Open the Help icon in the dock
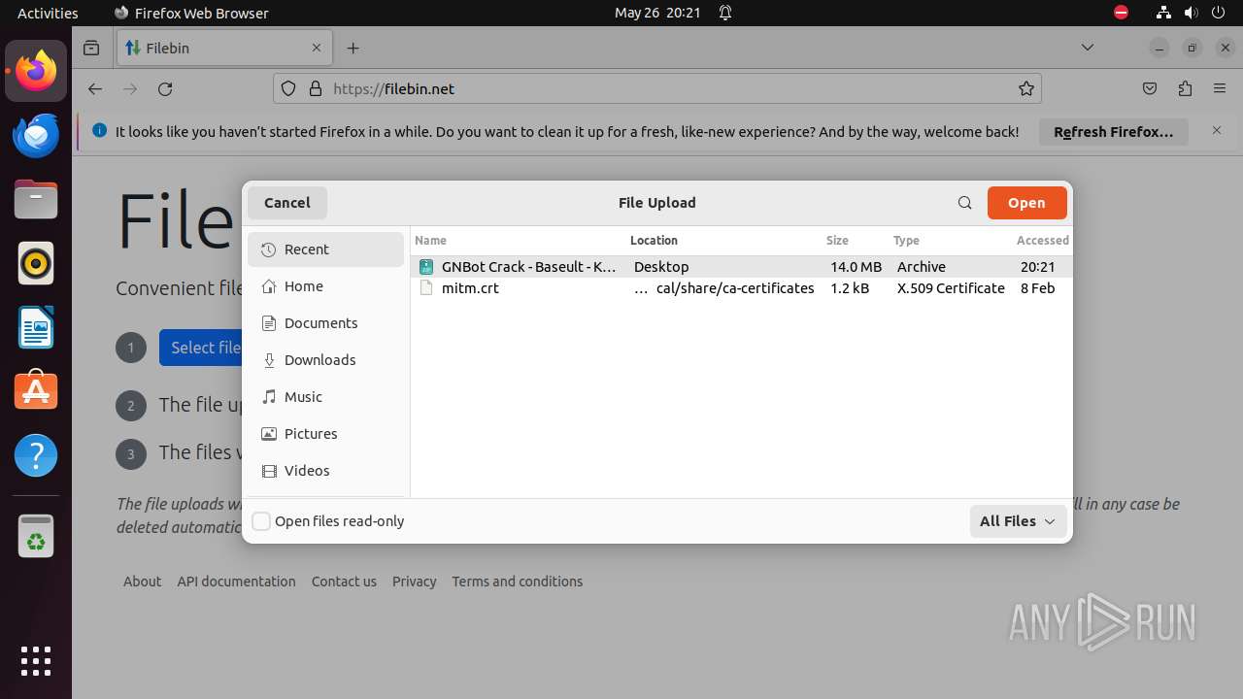This screenshot has height=699, width=1243. pos(36,455)
